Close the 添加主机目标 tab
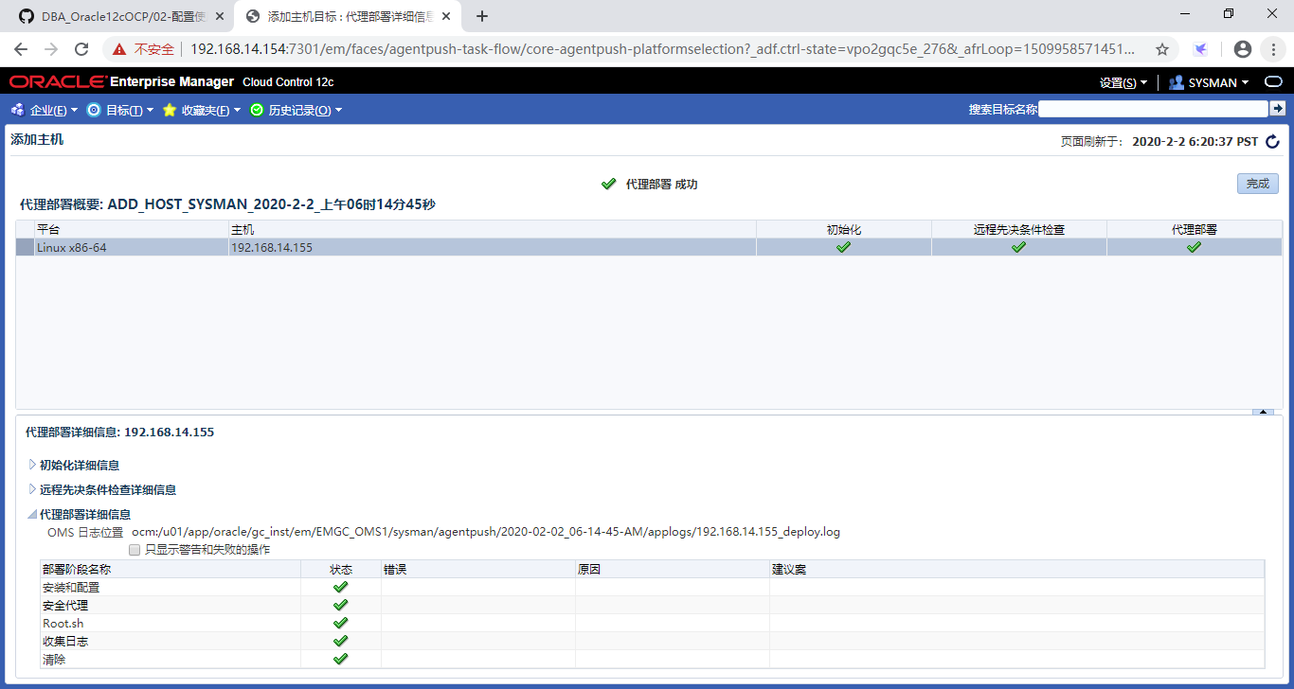1294x689 pixels. coord(445,17)
